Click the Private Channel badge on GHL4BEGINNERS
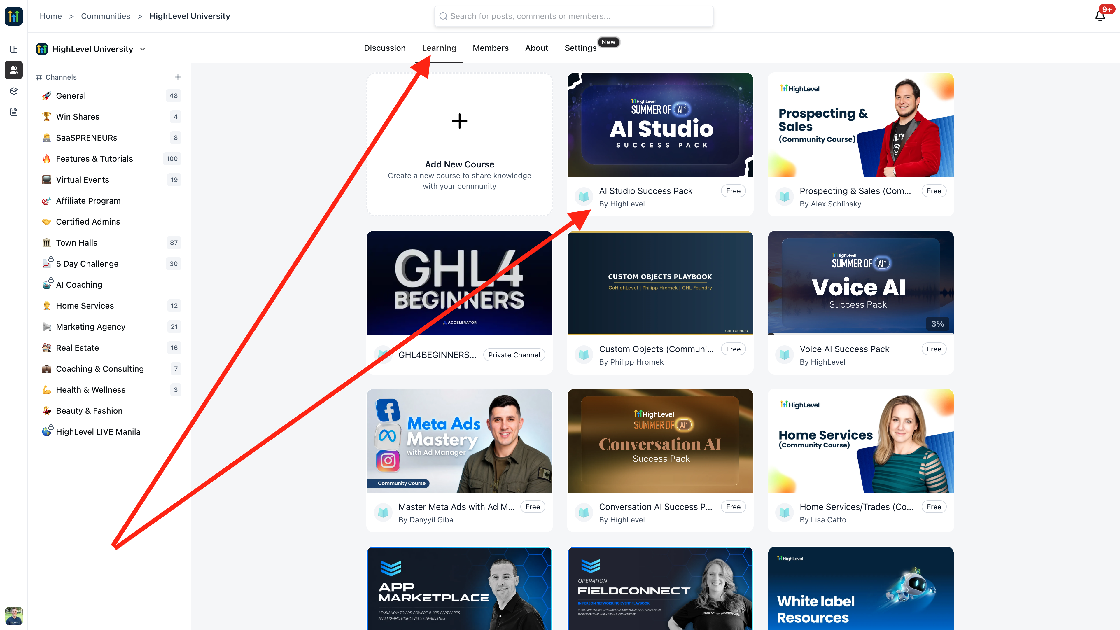The image size is (1120, 630). pyautogui.click(x=514, y=355)
